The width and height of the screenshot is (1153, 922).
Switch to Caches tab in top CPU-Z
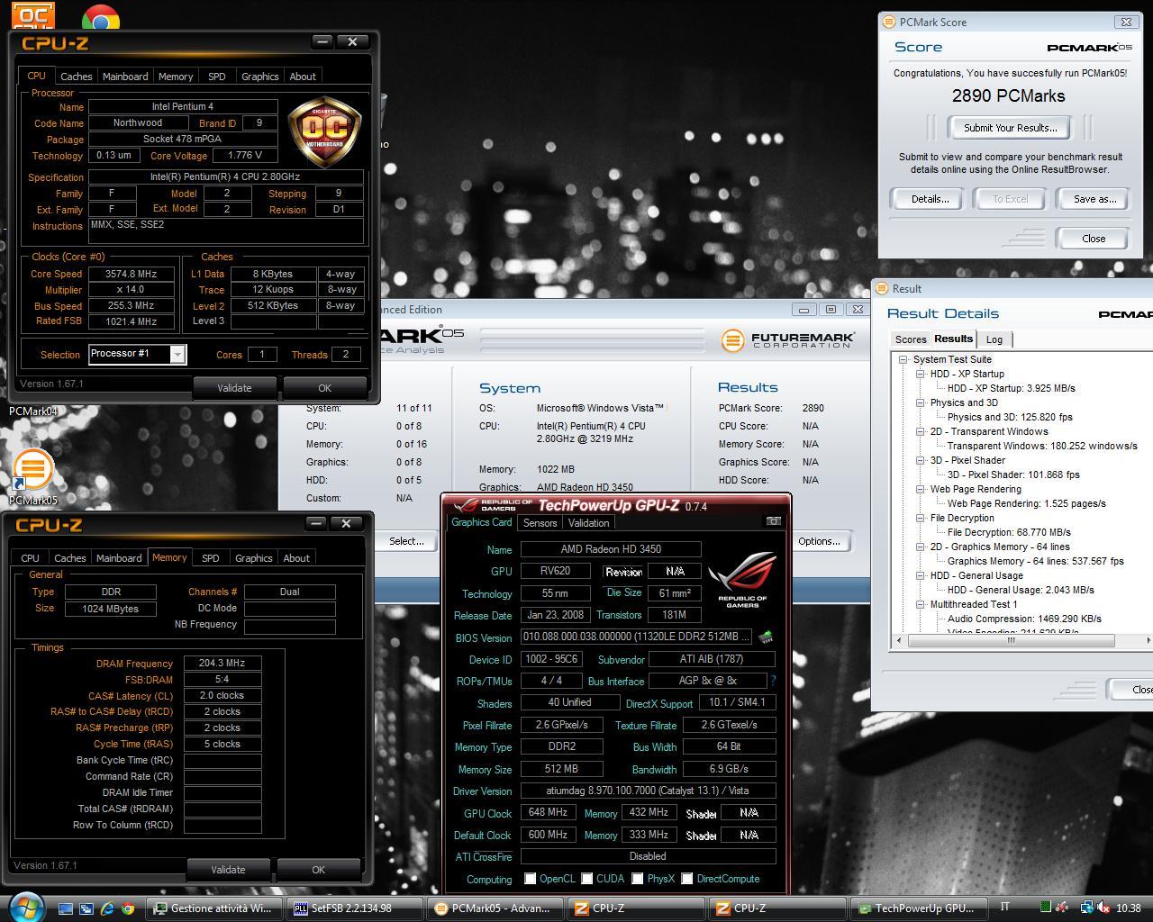(76, 77)
